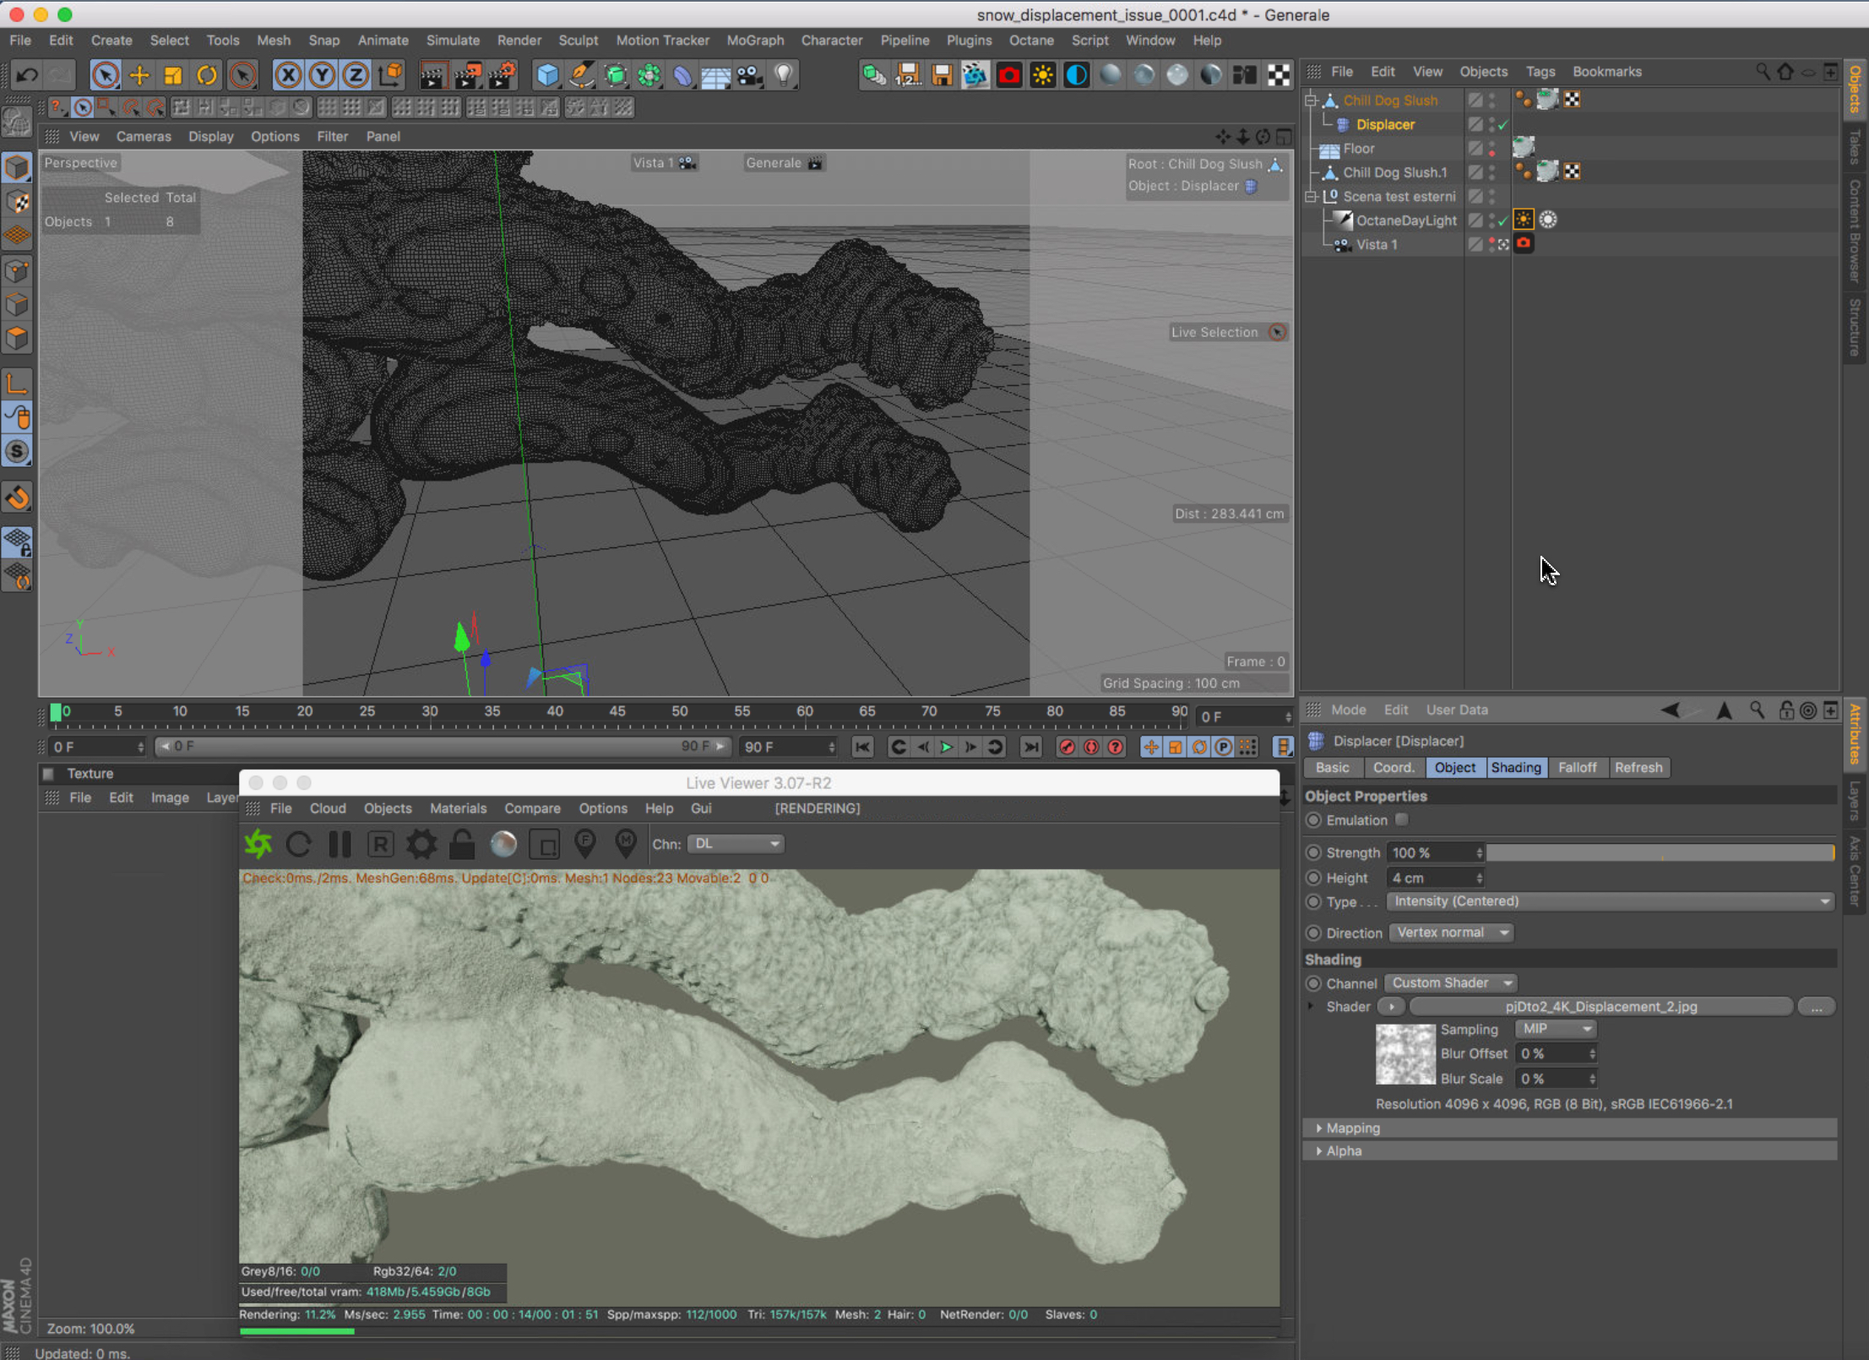This screenshot has width=1869, height=1360.
Task: Select the Rotate tool in top toolbar
Action: pos(207,75)
